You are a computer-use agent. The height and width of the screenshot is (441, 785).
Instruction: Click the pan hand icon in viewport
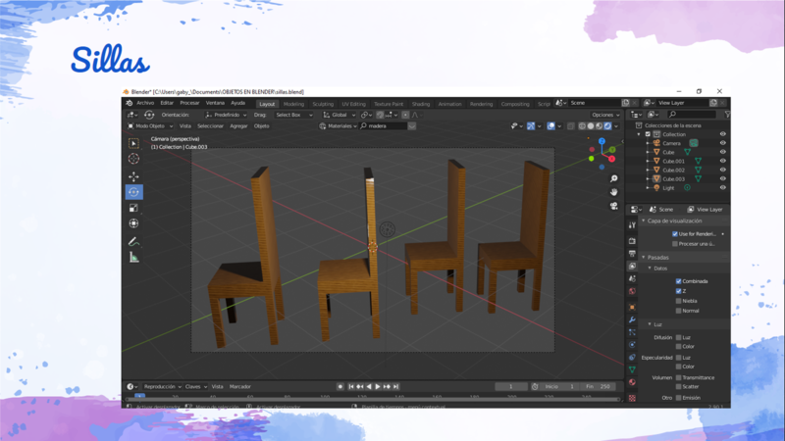pos(613,192)
